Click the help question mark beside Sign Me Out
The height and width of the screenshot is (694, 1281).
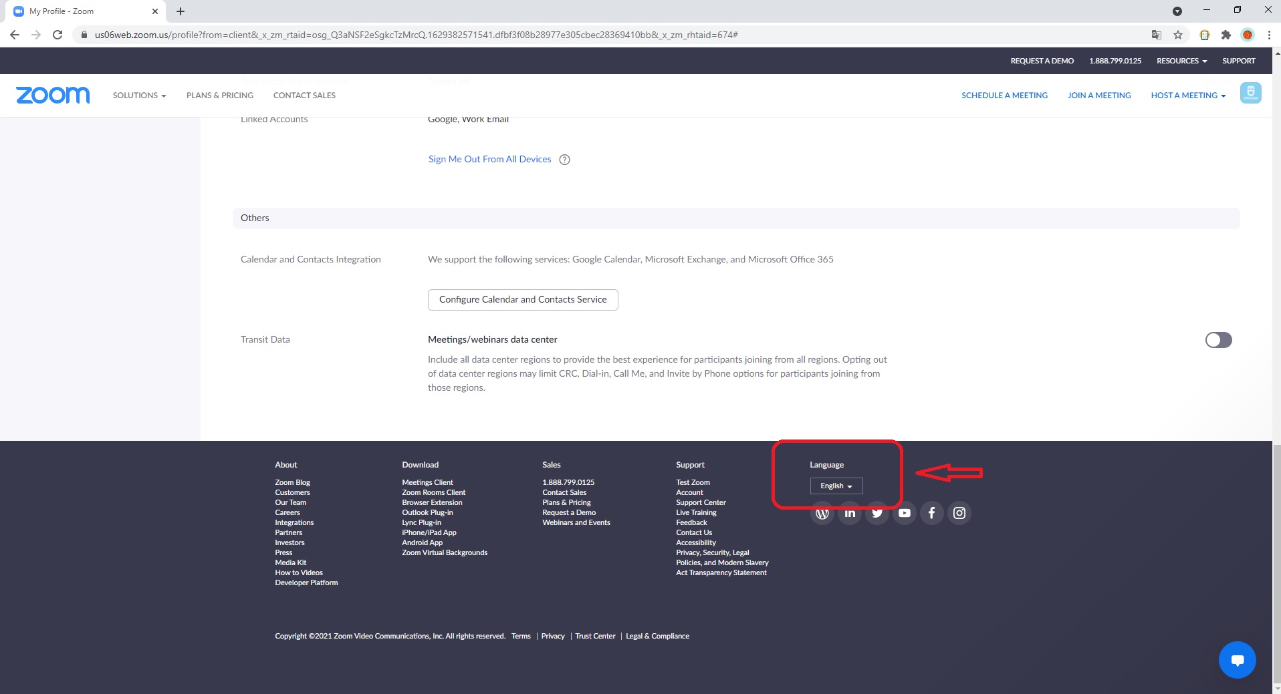[x=564, y=160]
